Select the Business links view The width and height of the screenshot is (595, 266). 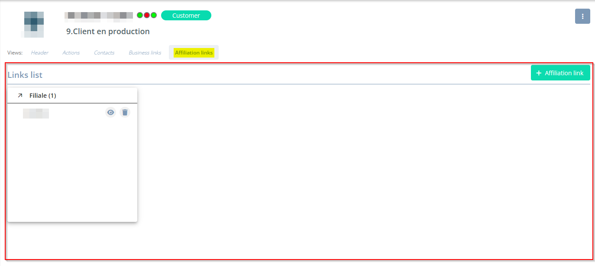click(x=145, y=53)
